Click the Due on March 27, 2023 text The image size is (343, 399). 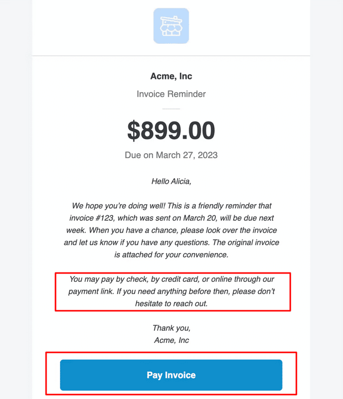(x=171, y=155)
